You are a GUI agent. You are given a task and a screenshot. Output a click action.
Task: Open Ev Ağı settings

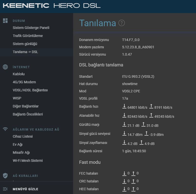[x=18, y=144]
